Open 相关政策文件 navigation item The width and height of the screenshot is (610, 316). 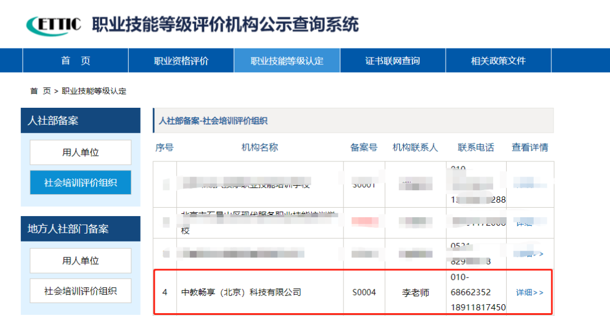498,61
